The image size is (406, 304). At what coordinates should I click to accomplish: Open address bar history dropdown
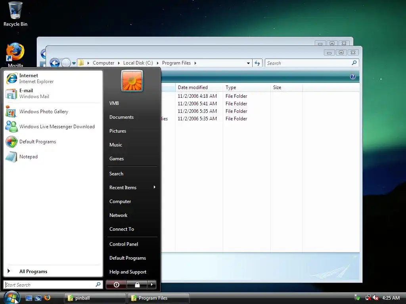(248, 63)
